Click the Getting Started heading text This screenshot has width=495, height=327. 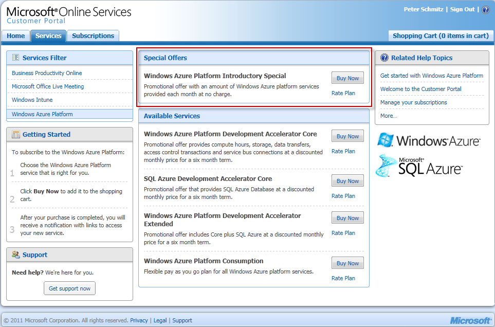click(46, 135)
